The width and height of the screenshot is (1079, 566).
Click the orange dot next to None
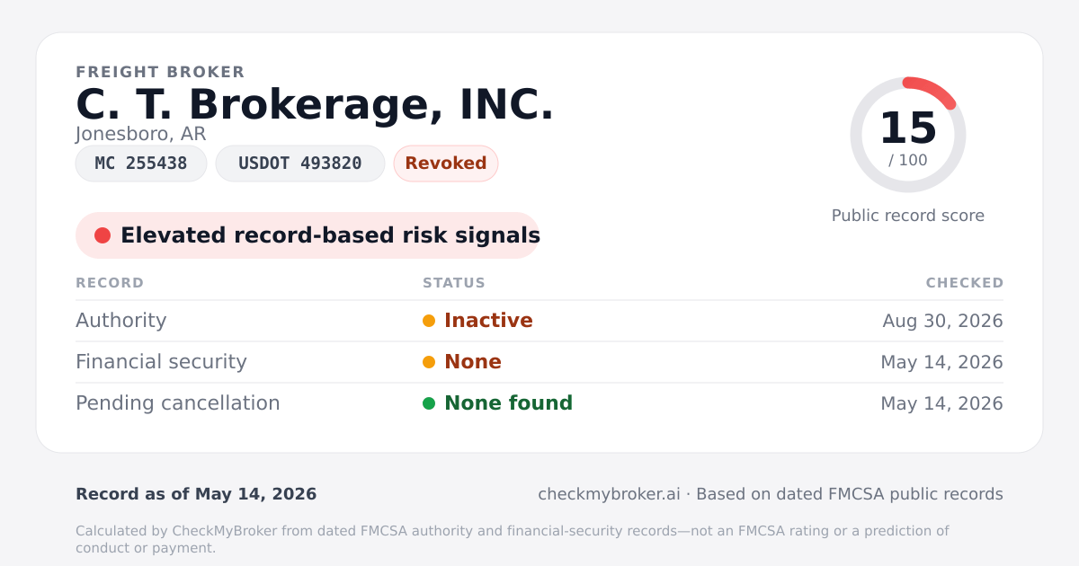429,362
